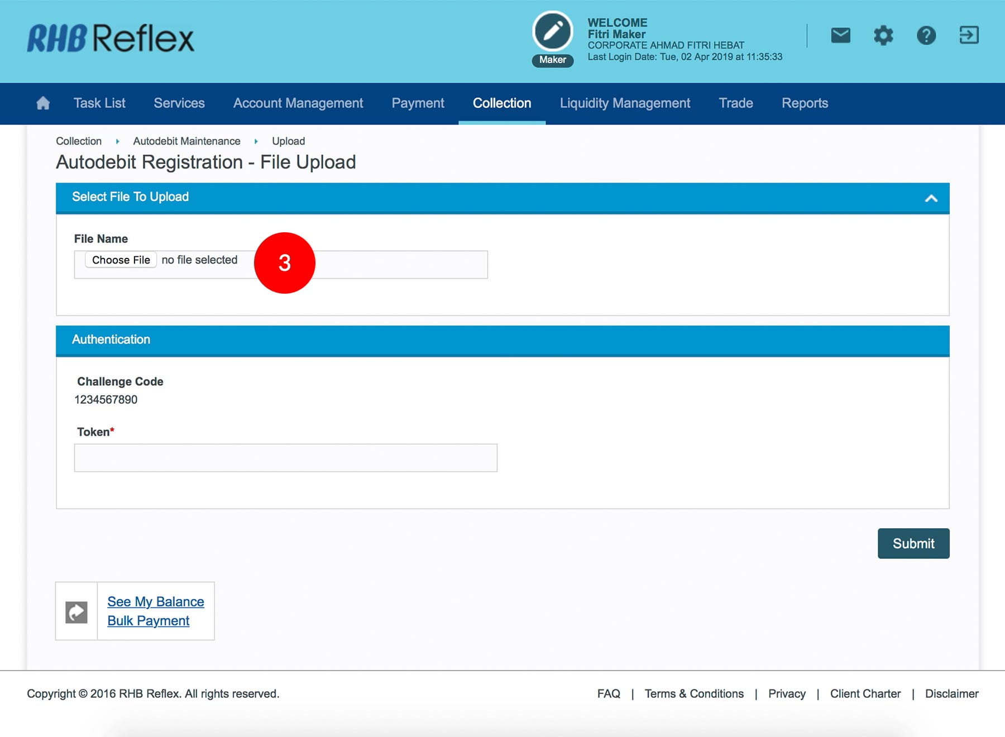
Task: Log out using the exit icon
Action: [x=969, y=35]
